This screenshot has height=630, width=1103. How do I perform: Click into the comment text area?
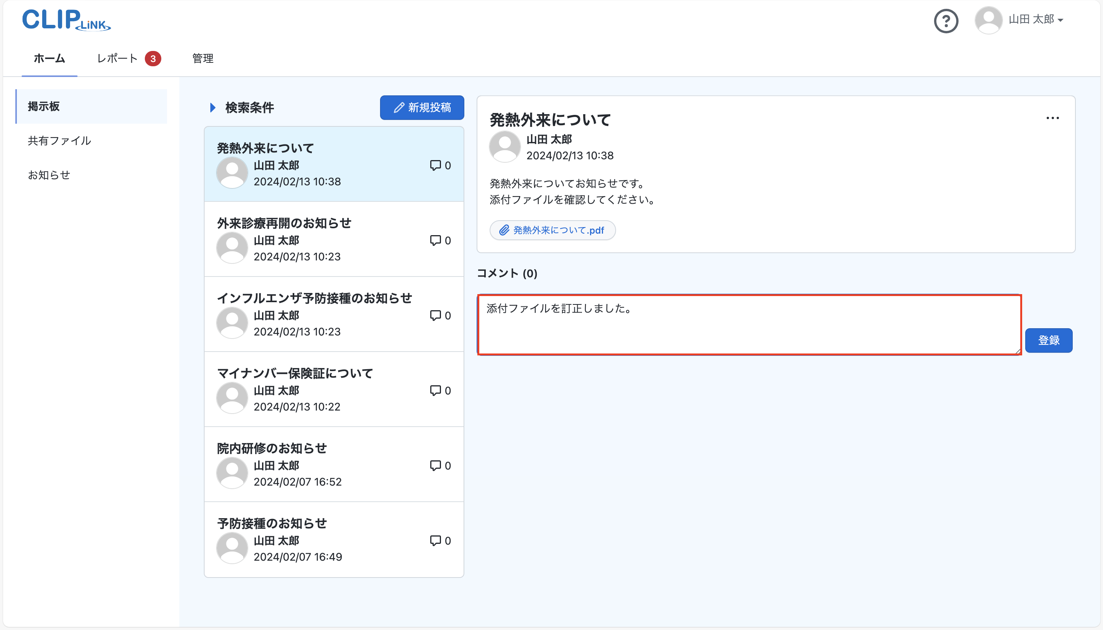click(749, 324)
